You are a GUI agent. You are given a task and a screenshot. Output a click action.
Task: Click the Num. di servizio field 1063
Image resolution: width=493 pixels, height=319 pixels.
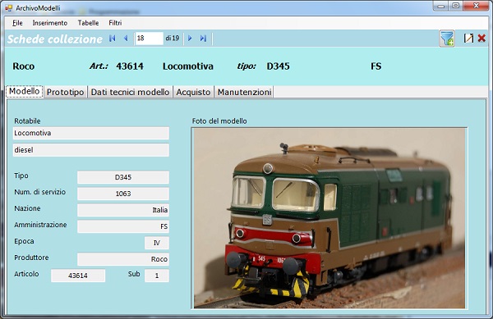123,194
